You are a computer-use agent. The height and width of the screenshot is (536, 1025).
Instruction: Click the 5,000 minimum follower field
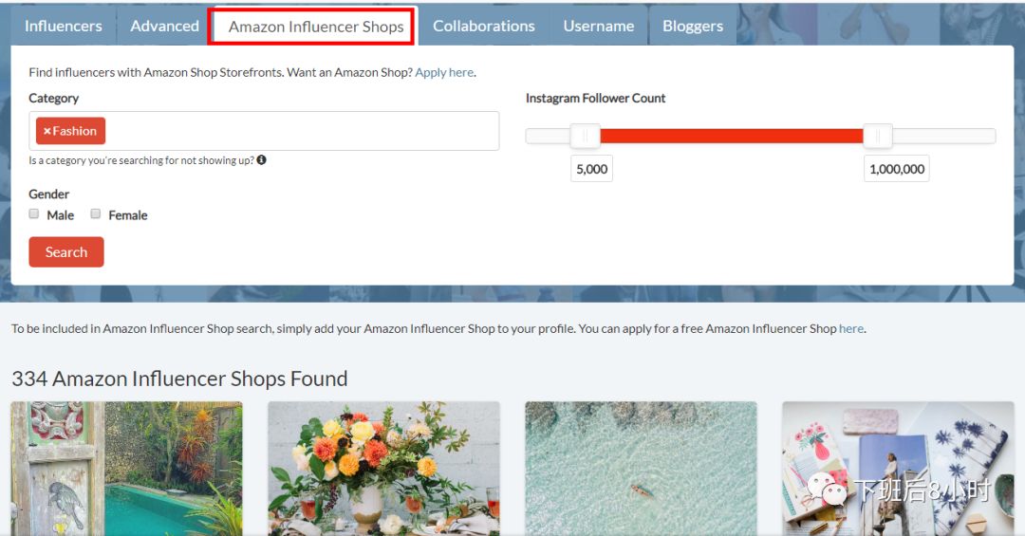click(591, 169)
